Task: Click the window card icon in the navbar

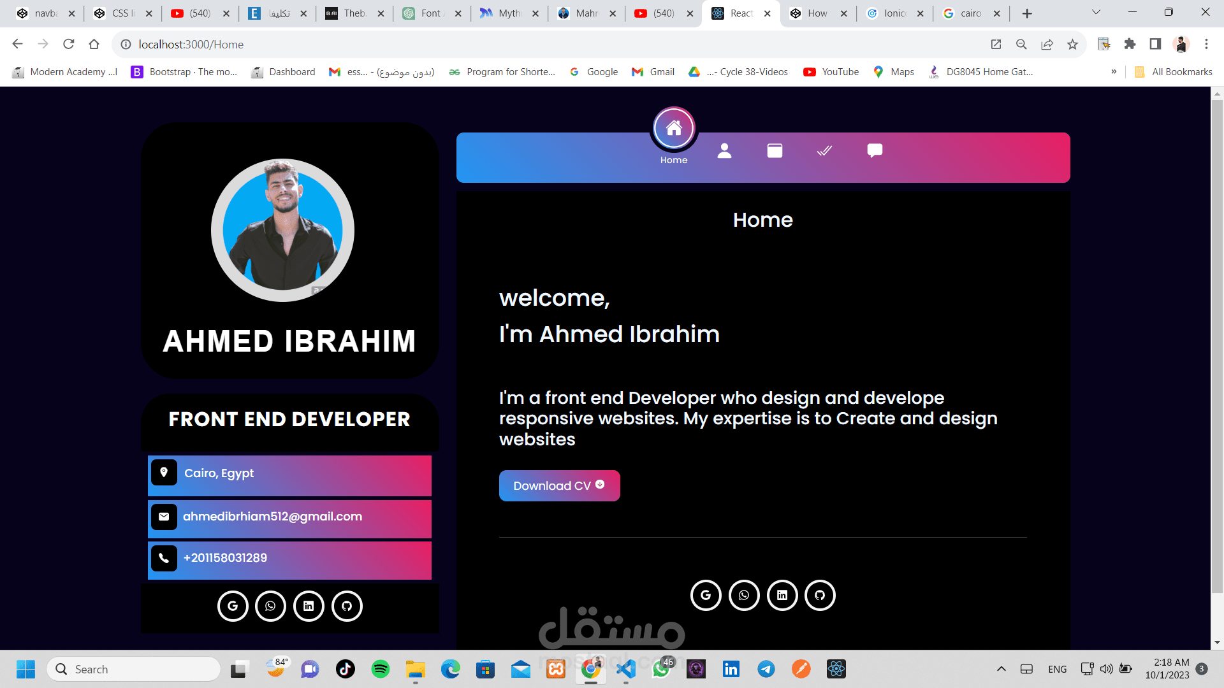Action: click(x=775, y=150)
